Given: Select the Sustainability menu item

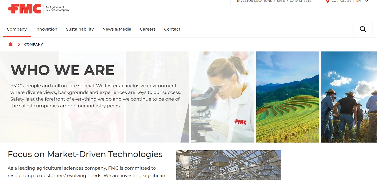Looking at the screenshot, I should 80,29.
